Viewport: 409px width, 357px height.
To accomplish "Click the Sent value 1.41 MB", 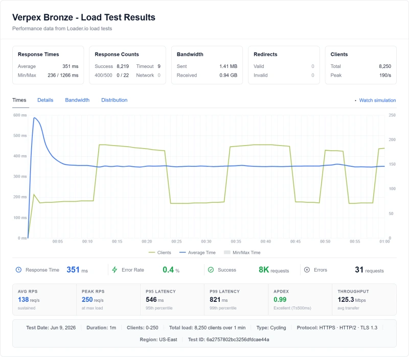I will click(228, 66).
